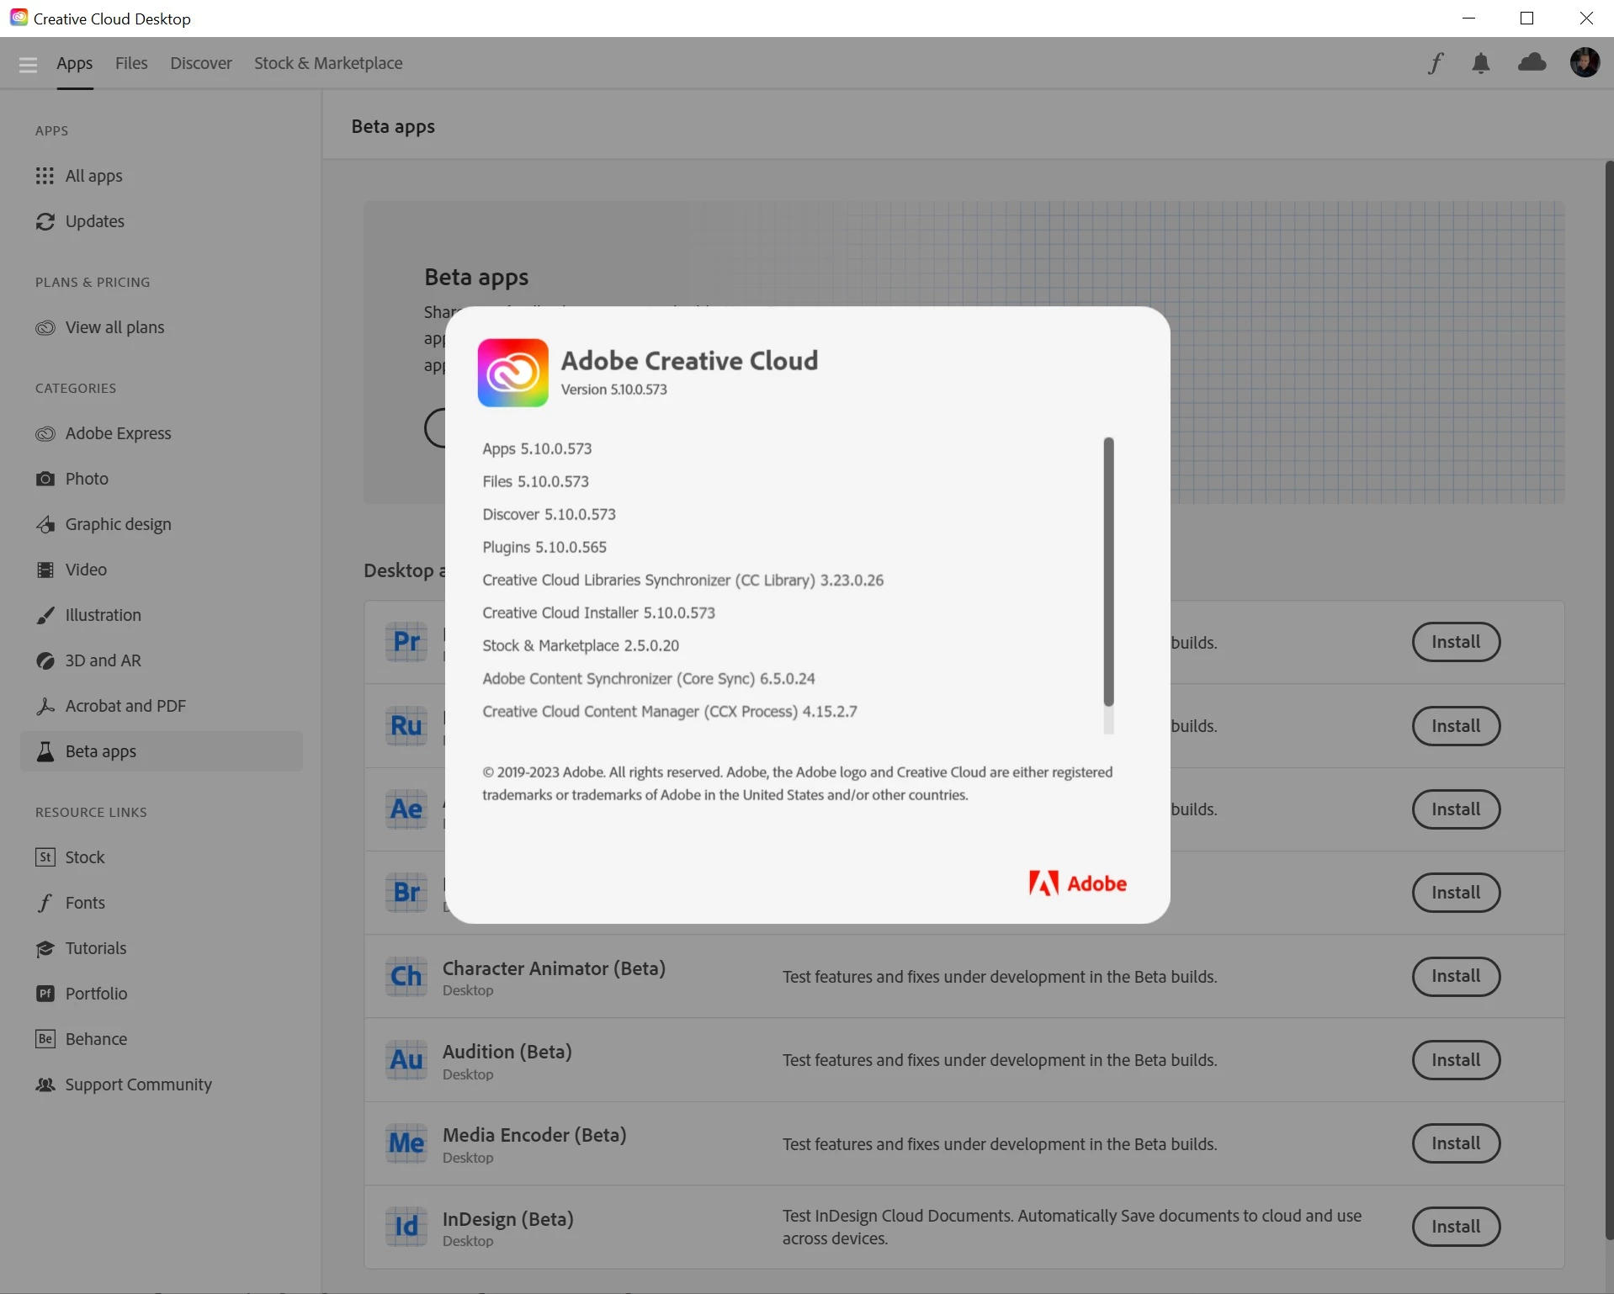Click 'Stock & Marketplace 2.5.0.20' entry
Screen dimensions: 1614x1294
[581, 645]
